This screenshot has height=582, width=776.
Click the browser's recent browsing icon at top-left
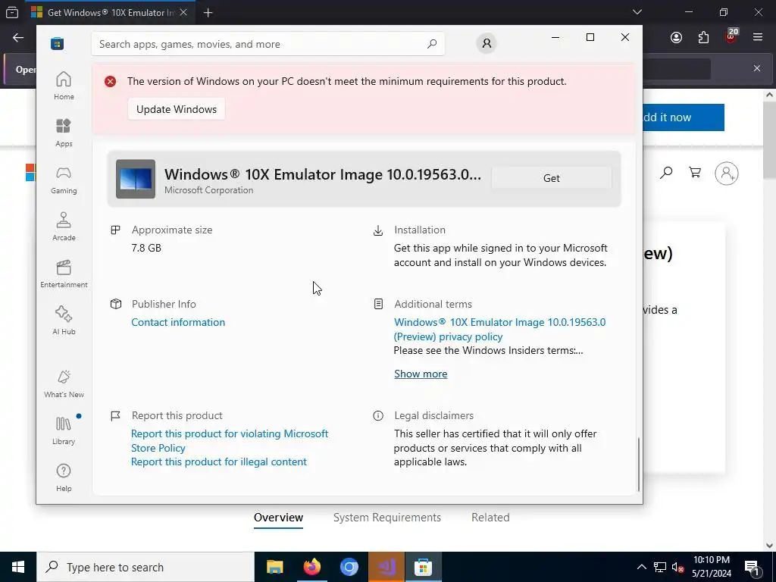click(x=12, y=12)
